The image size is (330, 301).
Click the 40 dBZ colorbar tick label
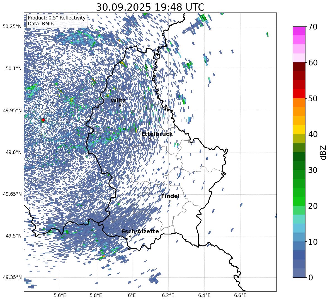(x=313, y=134)
